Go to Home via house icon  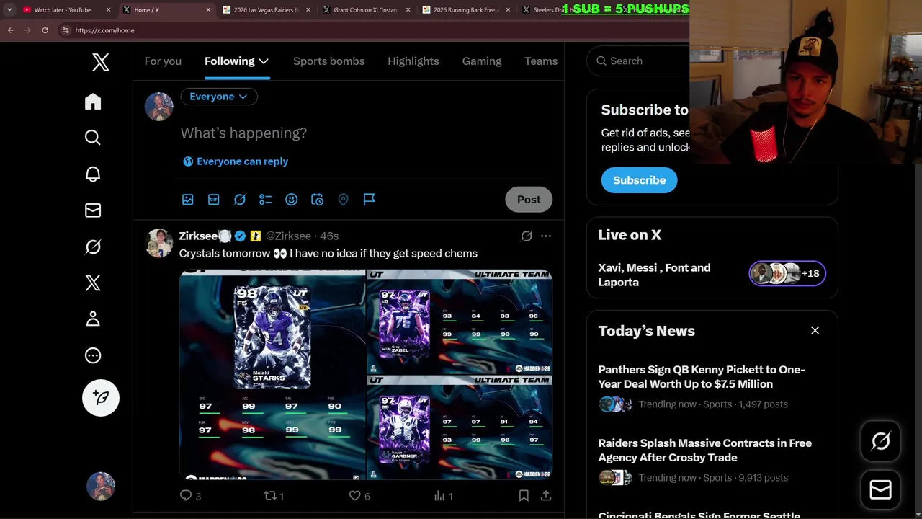(x=93, y=102)
